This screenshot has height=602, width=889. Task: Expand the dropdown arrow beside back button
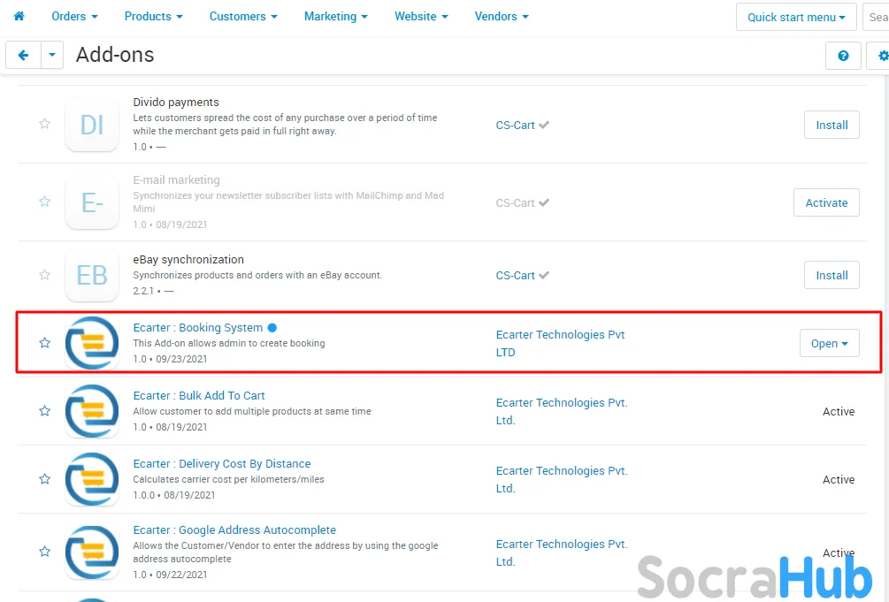(x=52, y=55)
